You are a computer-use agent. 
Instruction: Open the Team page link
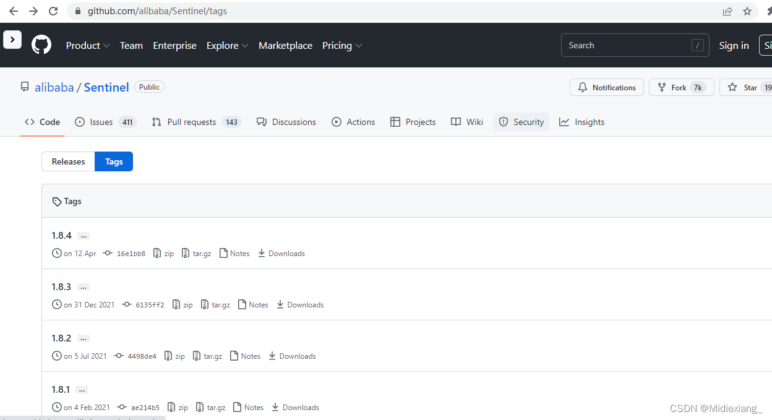131,46
